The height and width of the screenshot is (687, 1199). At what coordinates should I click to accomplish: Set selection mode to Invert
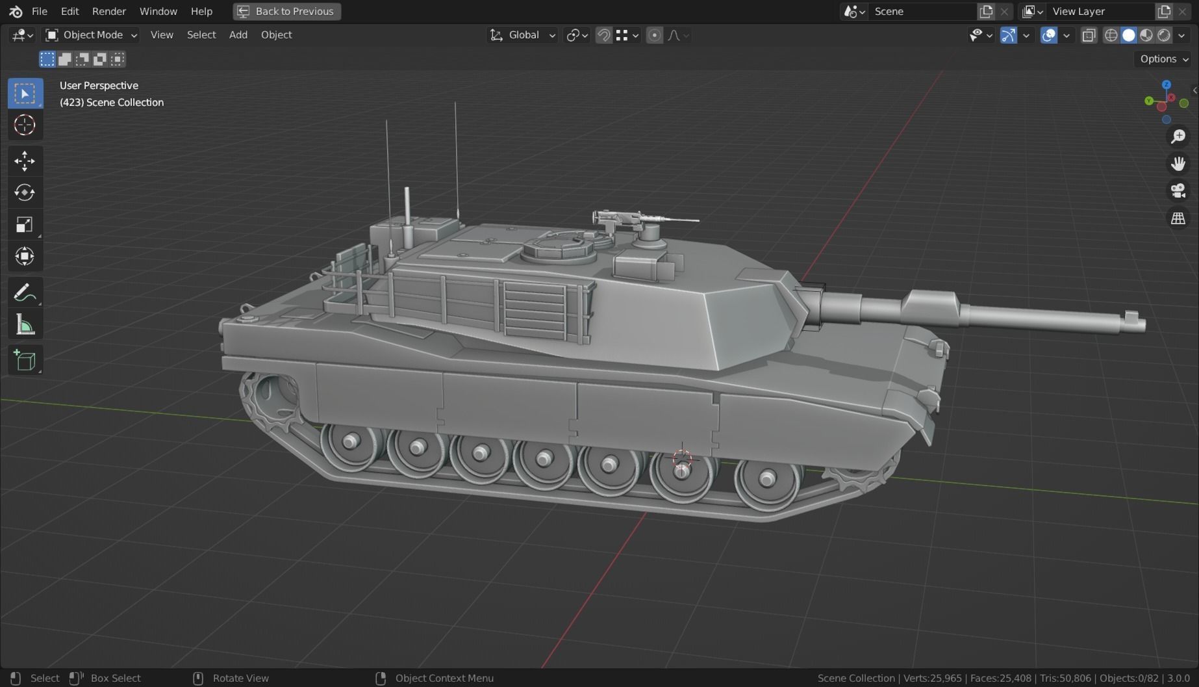point(99,59)
